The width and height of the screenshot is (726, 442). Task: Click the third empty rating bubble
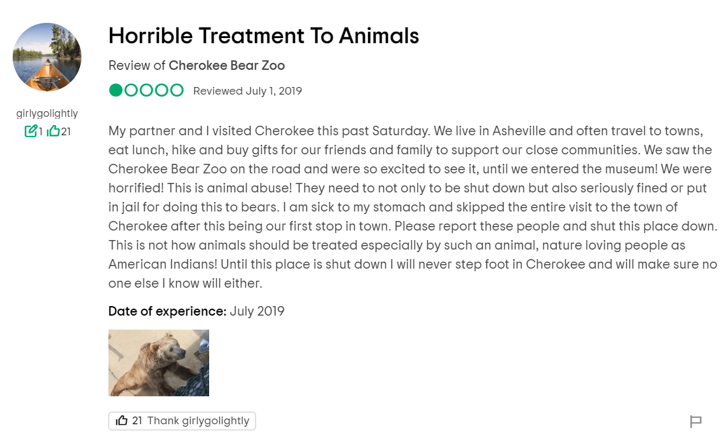[x=146, y=90]
